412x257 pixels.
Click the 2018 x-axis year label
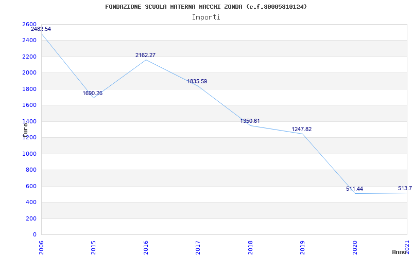click(x=250, y=247)
